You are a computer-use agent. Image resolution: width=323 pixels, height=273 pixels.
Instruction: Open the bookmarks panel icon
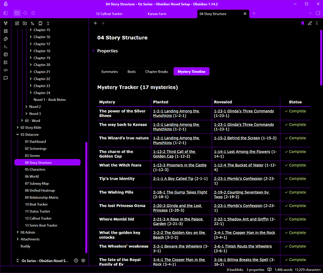point(33,13)
